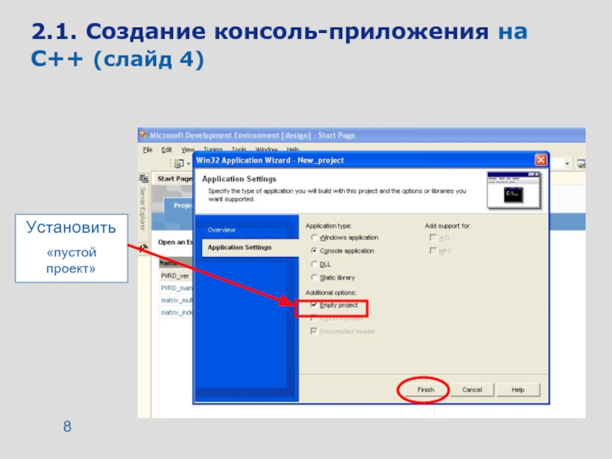Close the Win32 Application Wizard dialog
612x459 pixels.
pyautogui.click(x=541, y=160)
